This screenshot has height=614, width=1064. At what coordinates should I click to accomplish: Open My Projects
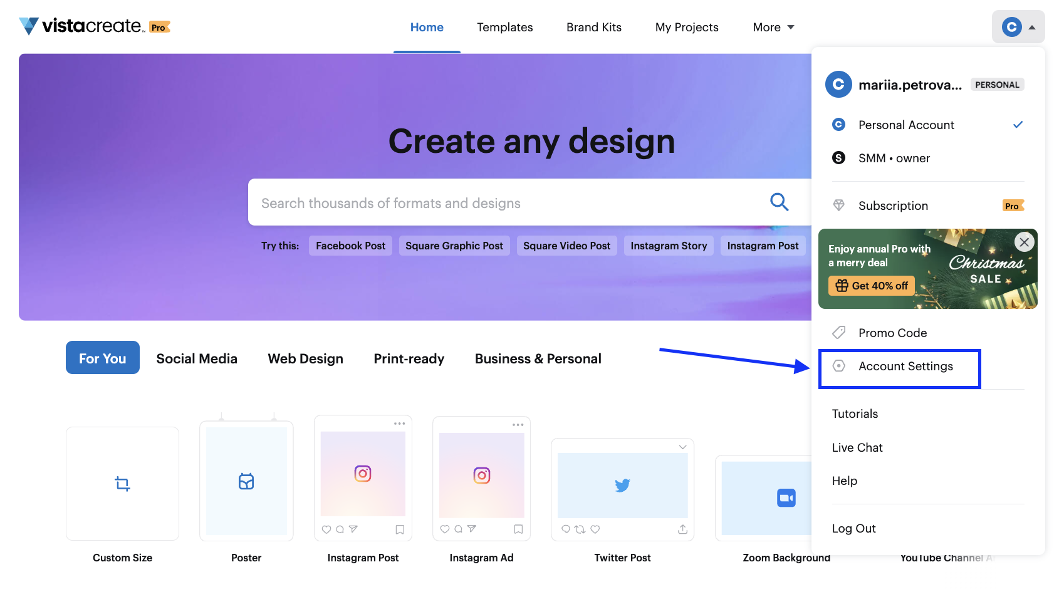[x=687, y=27]
